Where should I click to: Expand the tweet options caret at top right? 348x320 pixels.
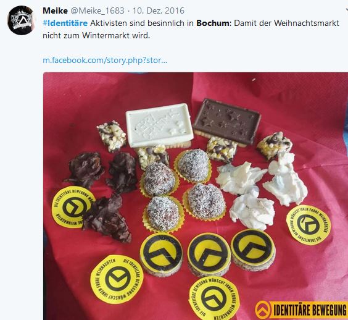click(347, 10)
